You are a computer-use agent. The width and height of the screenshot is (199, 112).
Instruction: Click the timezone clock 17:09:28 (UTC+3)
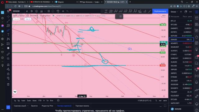[144, 100]
